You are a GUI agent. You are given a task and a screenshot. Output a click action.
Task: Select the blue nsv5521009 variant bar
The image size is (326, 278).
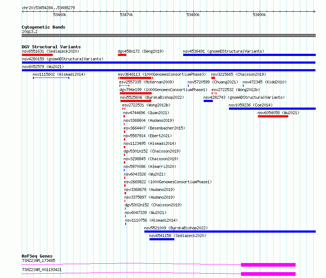coord(230,232)
